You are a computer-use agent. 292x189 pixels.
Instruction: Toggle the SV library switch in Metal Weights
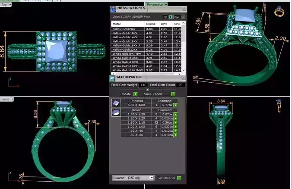click(168, 17)
